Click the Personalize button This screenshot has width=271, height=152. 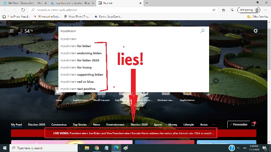pyautogui.click(x=238, y=124)
